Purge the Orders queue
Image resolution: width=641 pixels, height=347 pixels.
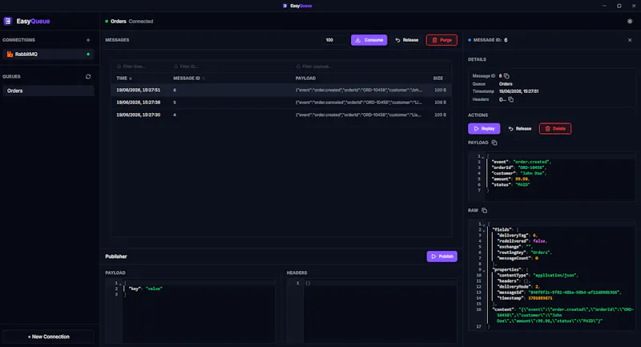(441, 40)
